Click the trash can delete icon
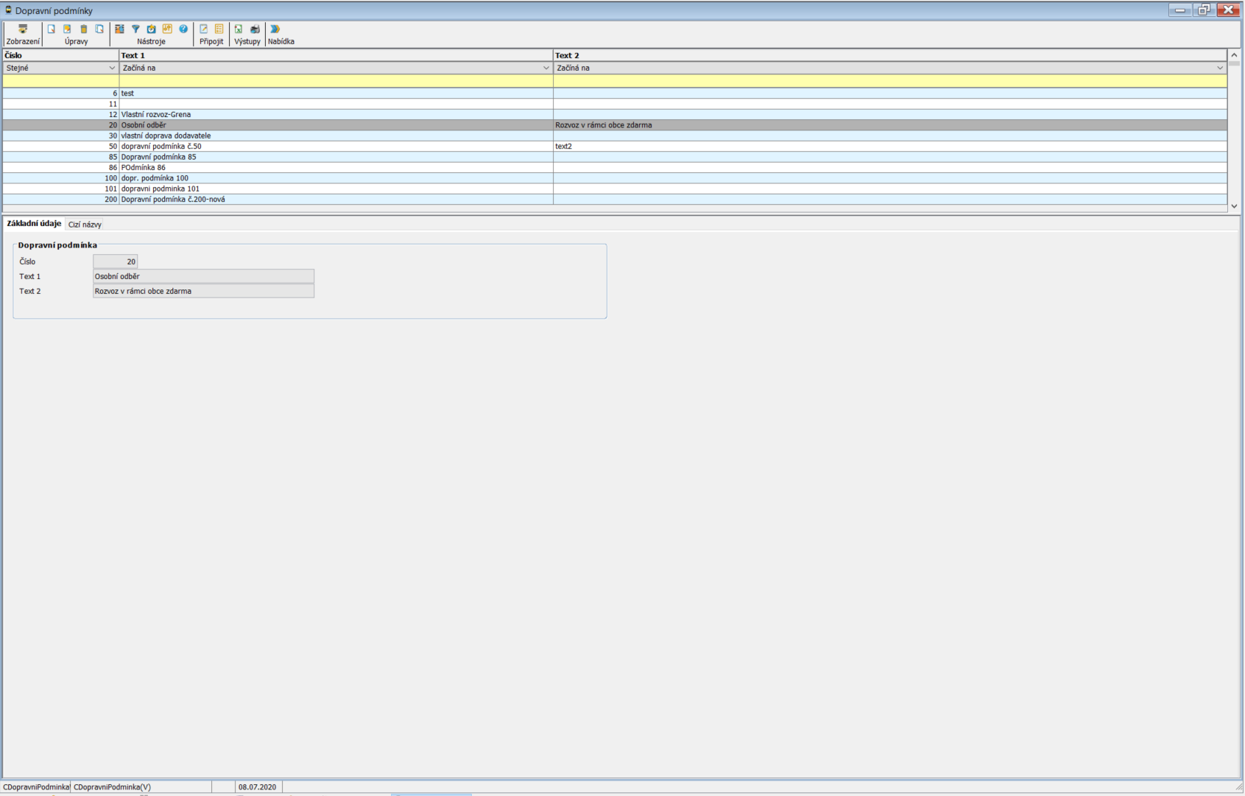Screen dimensions: 1245x796 [x=83, y=29]
